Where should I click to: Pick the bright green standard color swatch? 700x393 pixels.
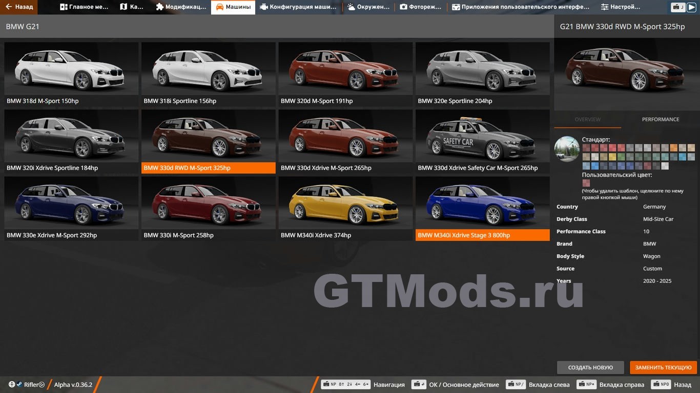(621, 157)
